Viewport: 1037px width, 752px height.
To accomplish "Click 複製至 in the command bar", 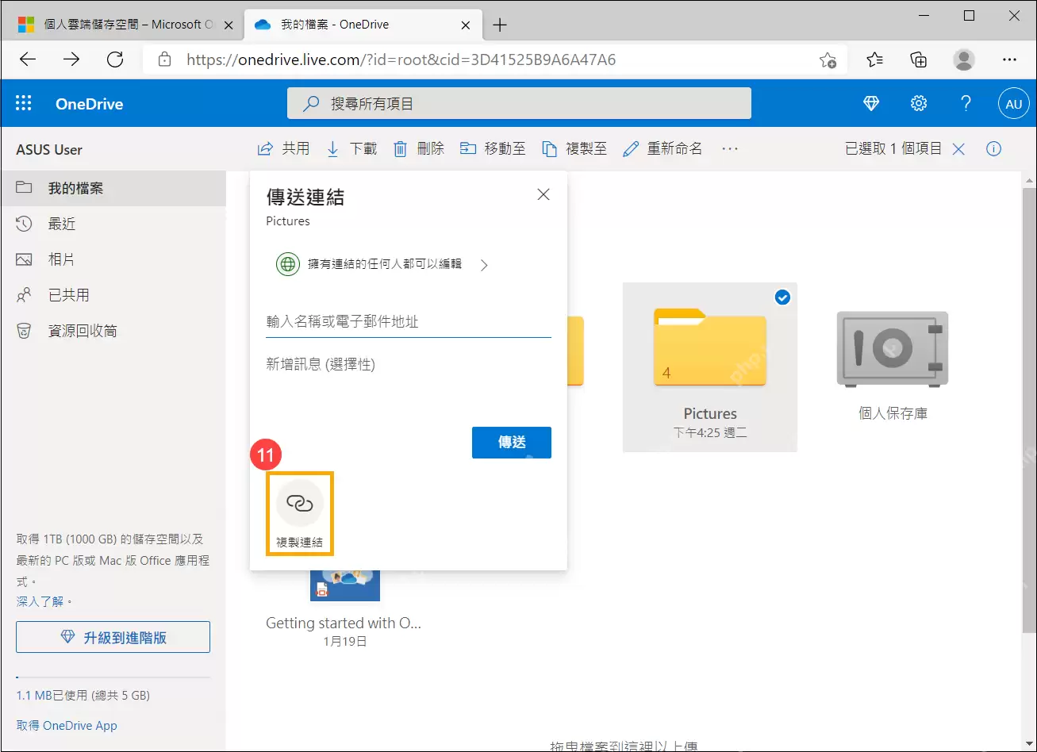I will (574, 148).
